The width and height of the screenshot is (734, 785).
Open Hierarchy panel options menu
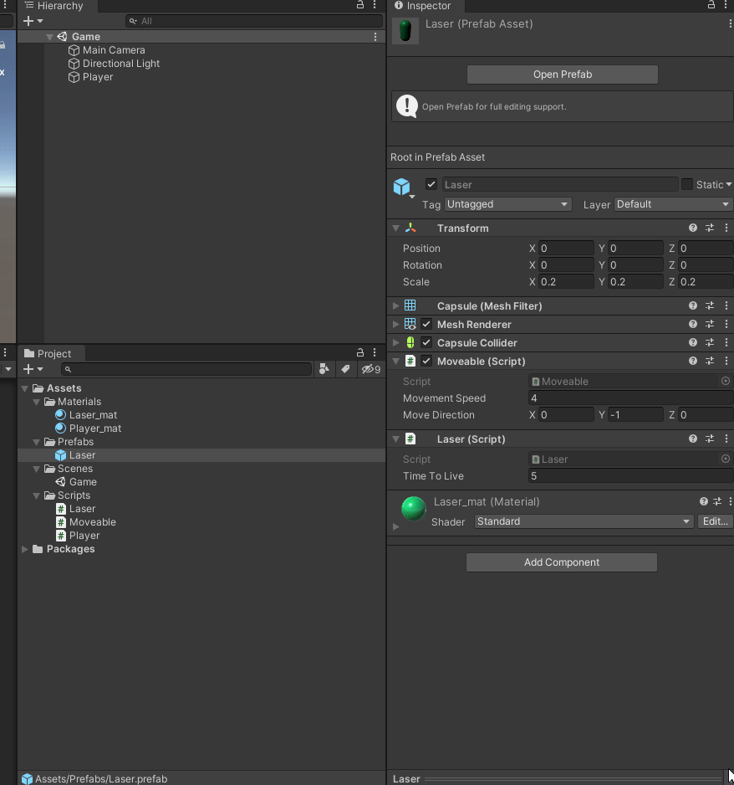click(375, 5)
